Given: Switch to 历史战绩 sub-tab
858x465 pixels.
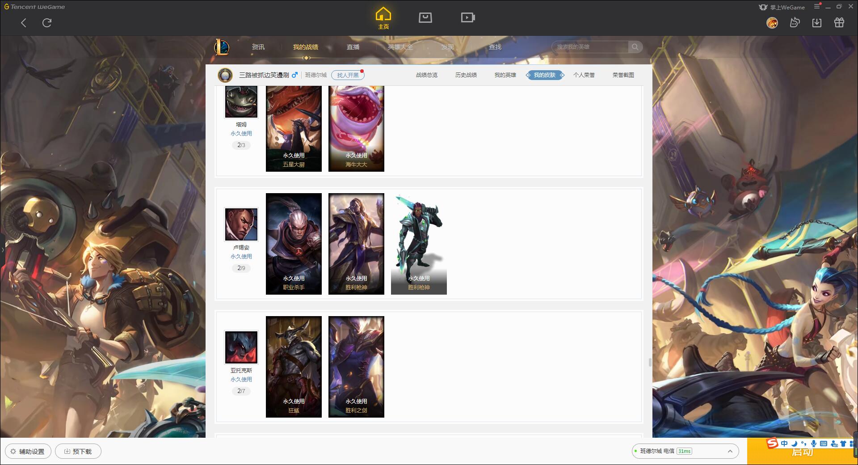Looking at the screenshot, I should [x=466, y=75].
